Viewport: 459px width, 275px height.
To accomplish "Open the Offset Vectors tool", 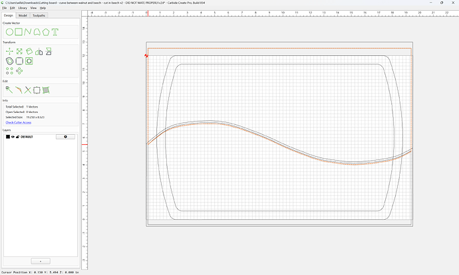I will click(x=9, y=61).
